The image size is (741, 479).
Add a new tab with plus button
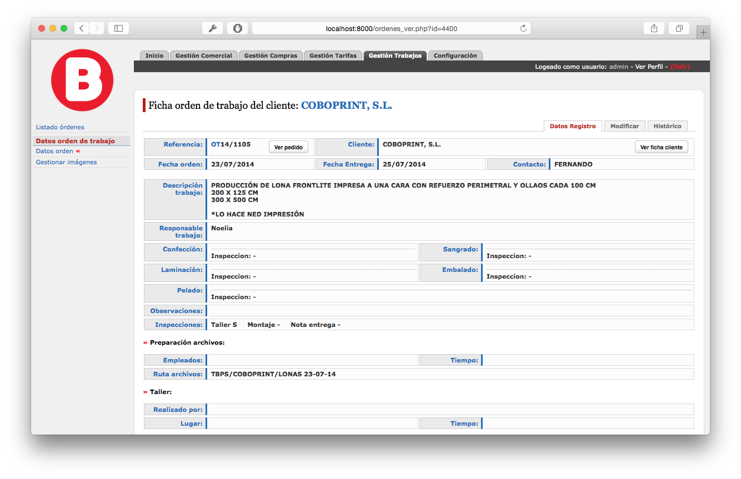[x=703, y=33]
